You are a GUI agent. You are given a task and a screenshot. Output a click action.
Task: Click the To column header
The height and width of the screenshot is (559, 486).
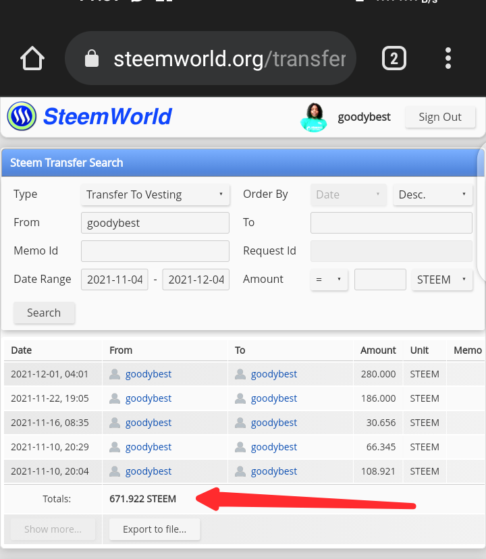tap(240, 350)
